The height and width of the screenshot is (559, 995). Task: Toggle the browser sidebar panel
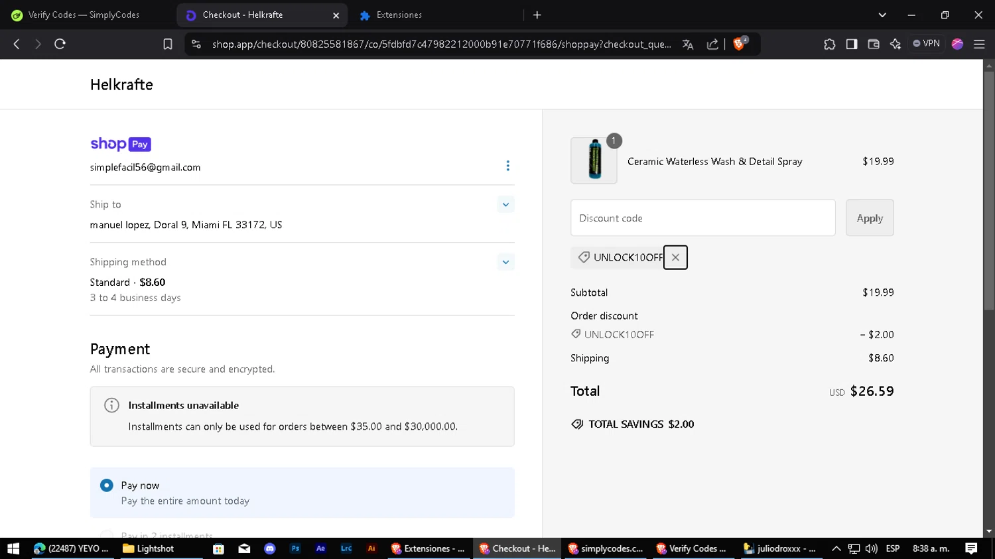pos(852,44)
